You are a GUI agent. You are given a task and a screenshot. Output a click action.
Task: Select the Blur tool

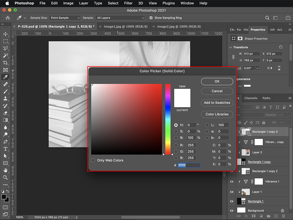pos(5,127)
